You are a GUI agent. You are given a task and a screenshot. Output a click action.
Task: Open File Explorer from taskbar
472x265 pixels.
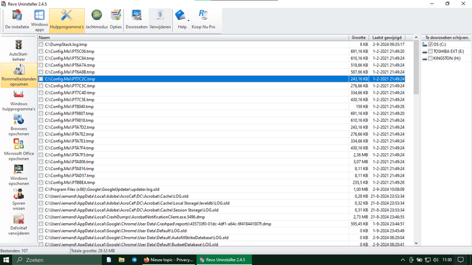pyautogui.click(x=122, y=260)
